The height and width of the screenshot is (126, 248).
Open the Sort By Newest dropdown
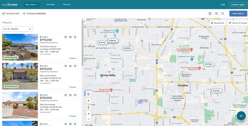point(17,29)
